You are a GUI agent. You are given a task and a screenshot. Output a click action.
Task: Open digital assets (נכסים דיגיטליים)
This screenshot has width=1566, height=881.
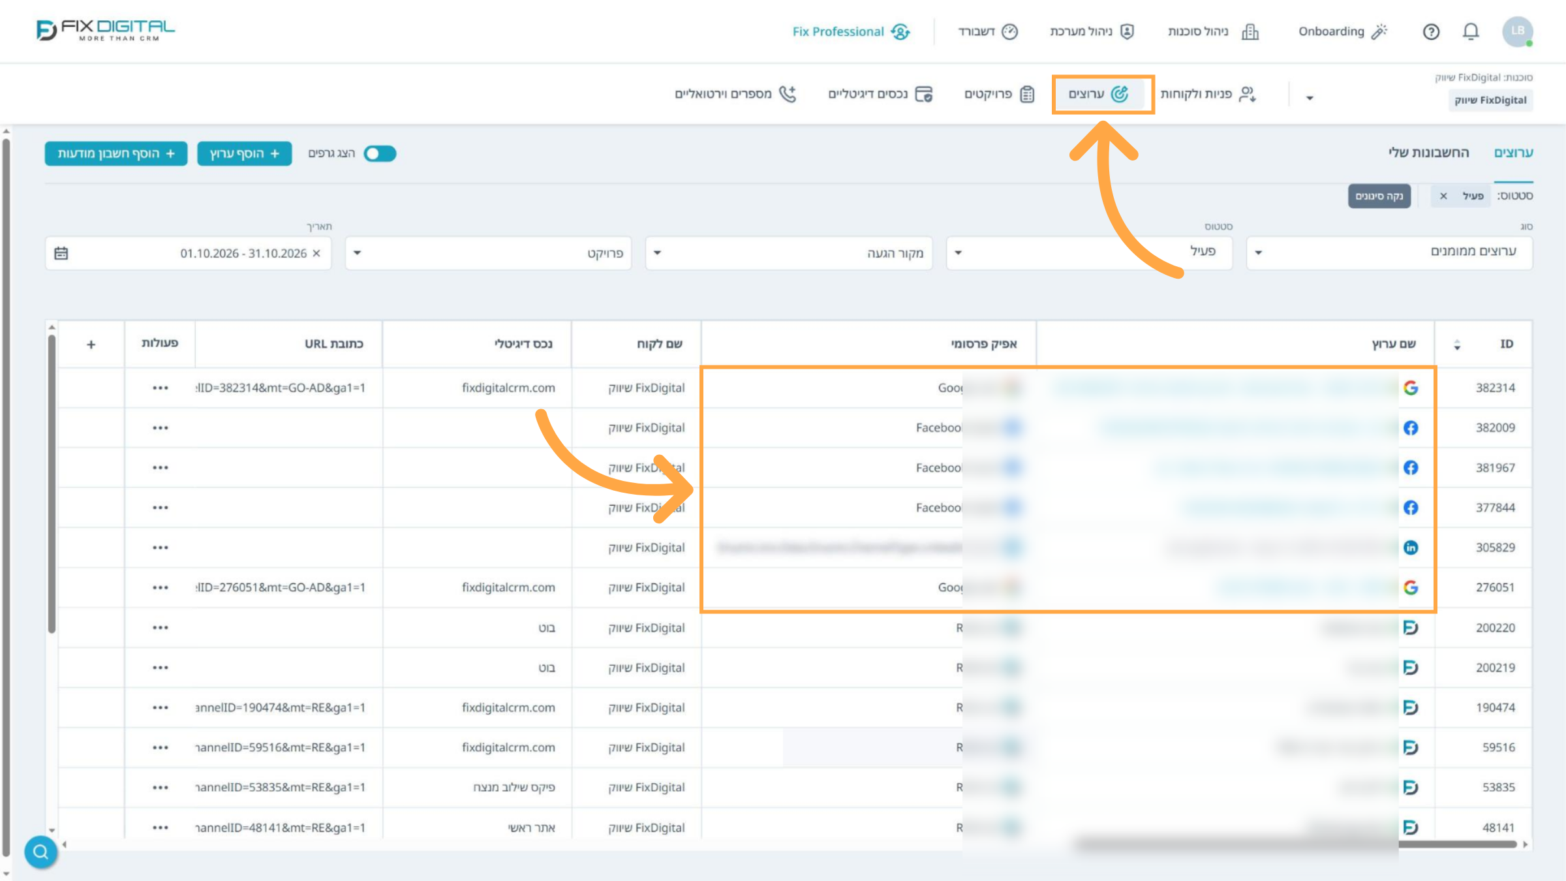tap(880, 94)
